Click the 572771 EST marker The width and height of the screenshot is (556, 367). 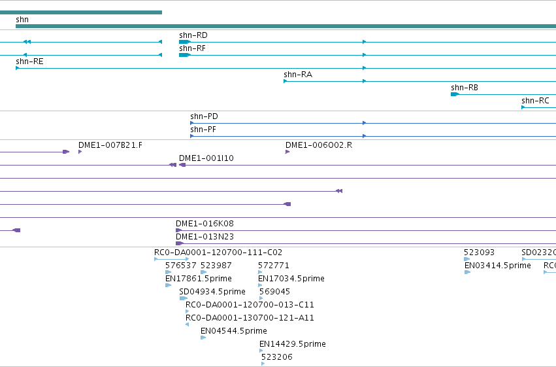[260, 272]
